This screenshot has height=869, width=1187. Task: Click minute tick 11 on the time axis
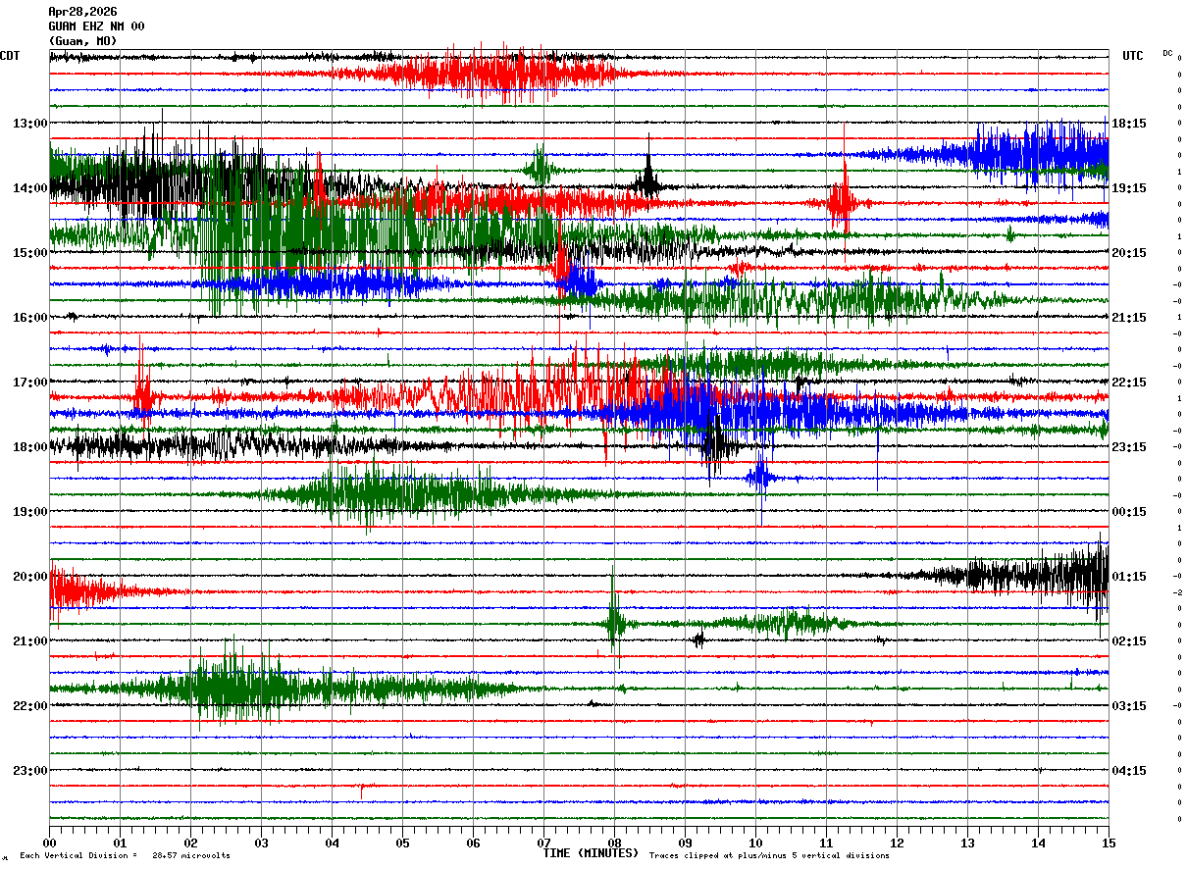pos(826,843)
